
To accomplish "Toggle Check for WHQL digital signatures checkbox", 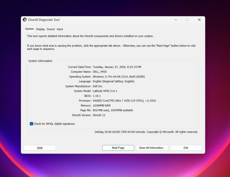I will [31, 124].
